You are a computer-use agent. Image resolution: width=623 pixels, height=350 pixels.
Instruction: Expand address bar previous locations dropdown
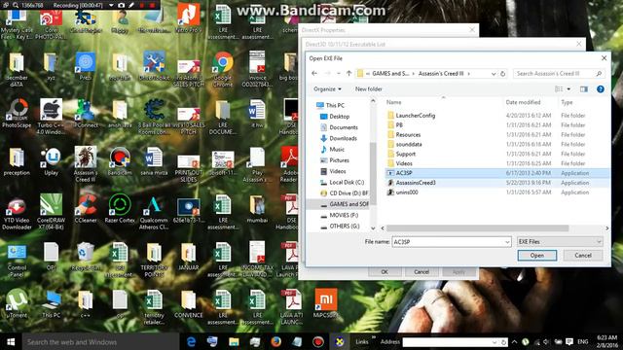[x=494, y=74]
